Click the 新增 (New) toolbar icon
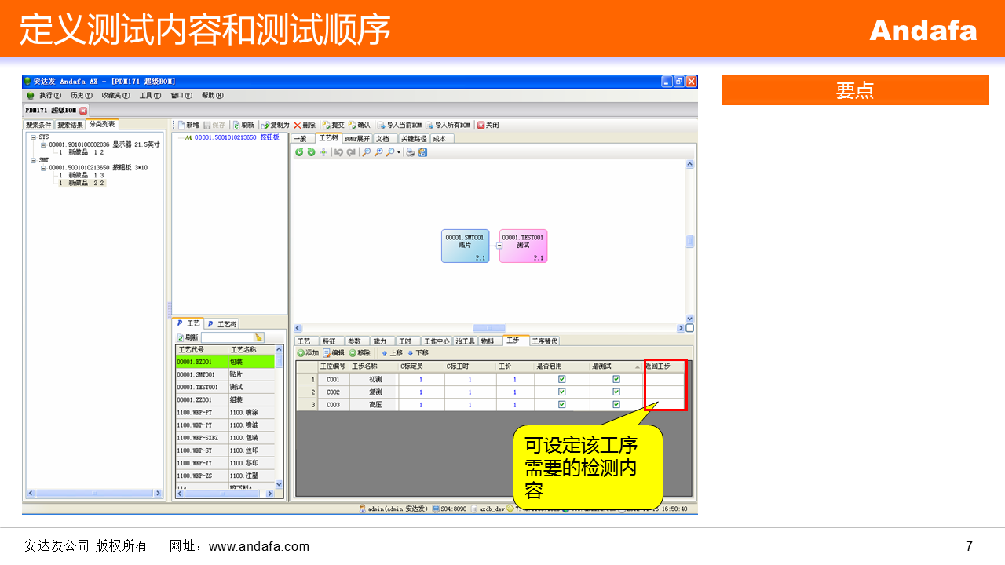Image resolution: width=1005 pixels, height=565 pixels. pyautogui.click(x=181, y=126)
